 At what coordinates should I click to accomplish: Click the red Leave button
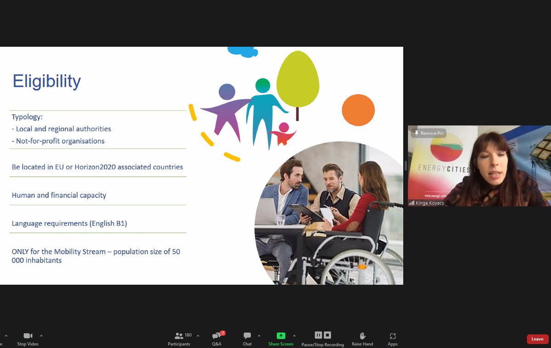click(x=538, y=339)
